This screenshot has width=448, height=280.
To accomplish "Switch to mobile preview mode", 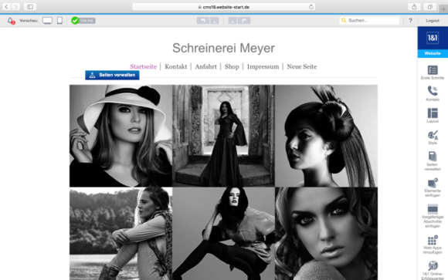I will [x=59, y=21].
